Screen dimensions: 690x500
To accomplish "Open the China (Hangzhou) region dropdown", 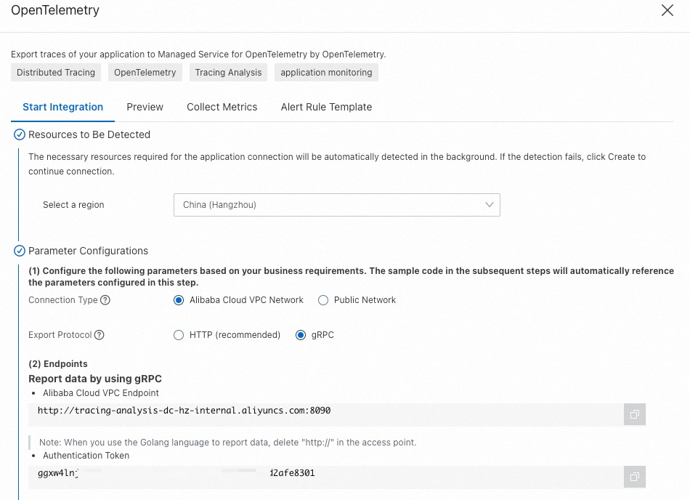I will pyautogui.click(x=336, y=205).
